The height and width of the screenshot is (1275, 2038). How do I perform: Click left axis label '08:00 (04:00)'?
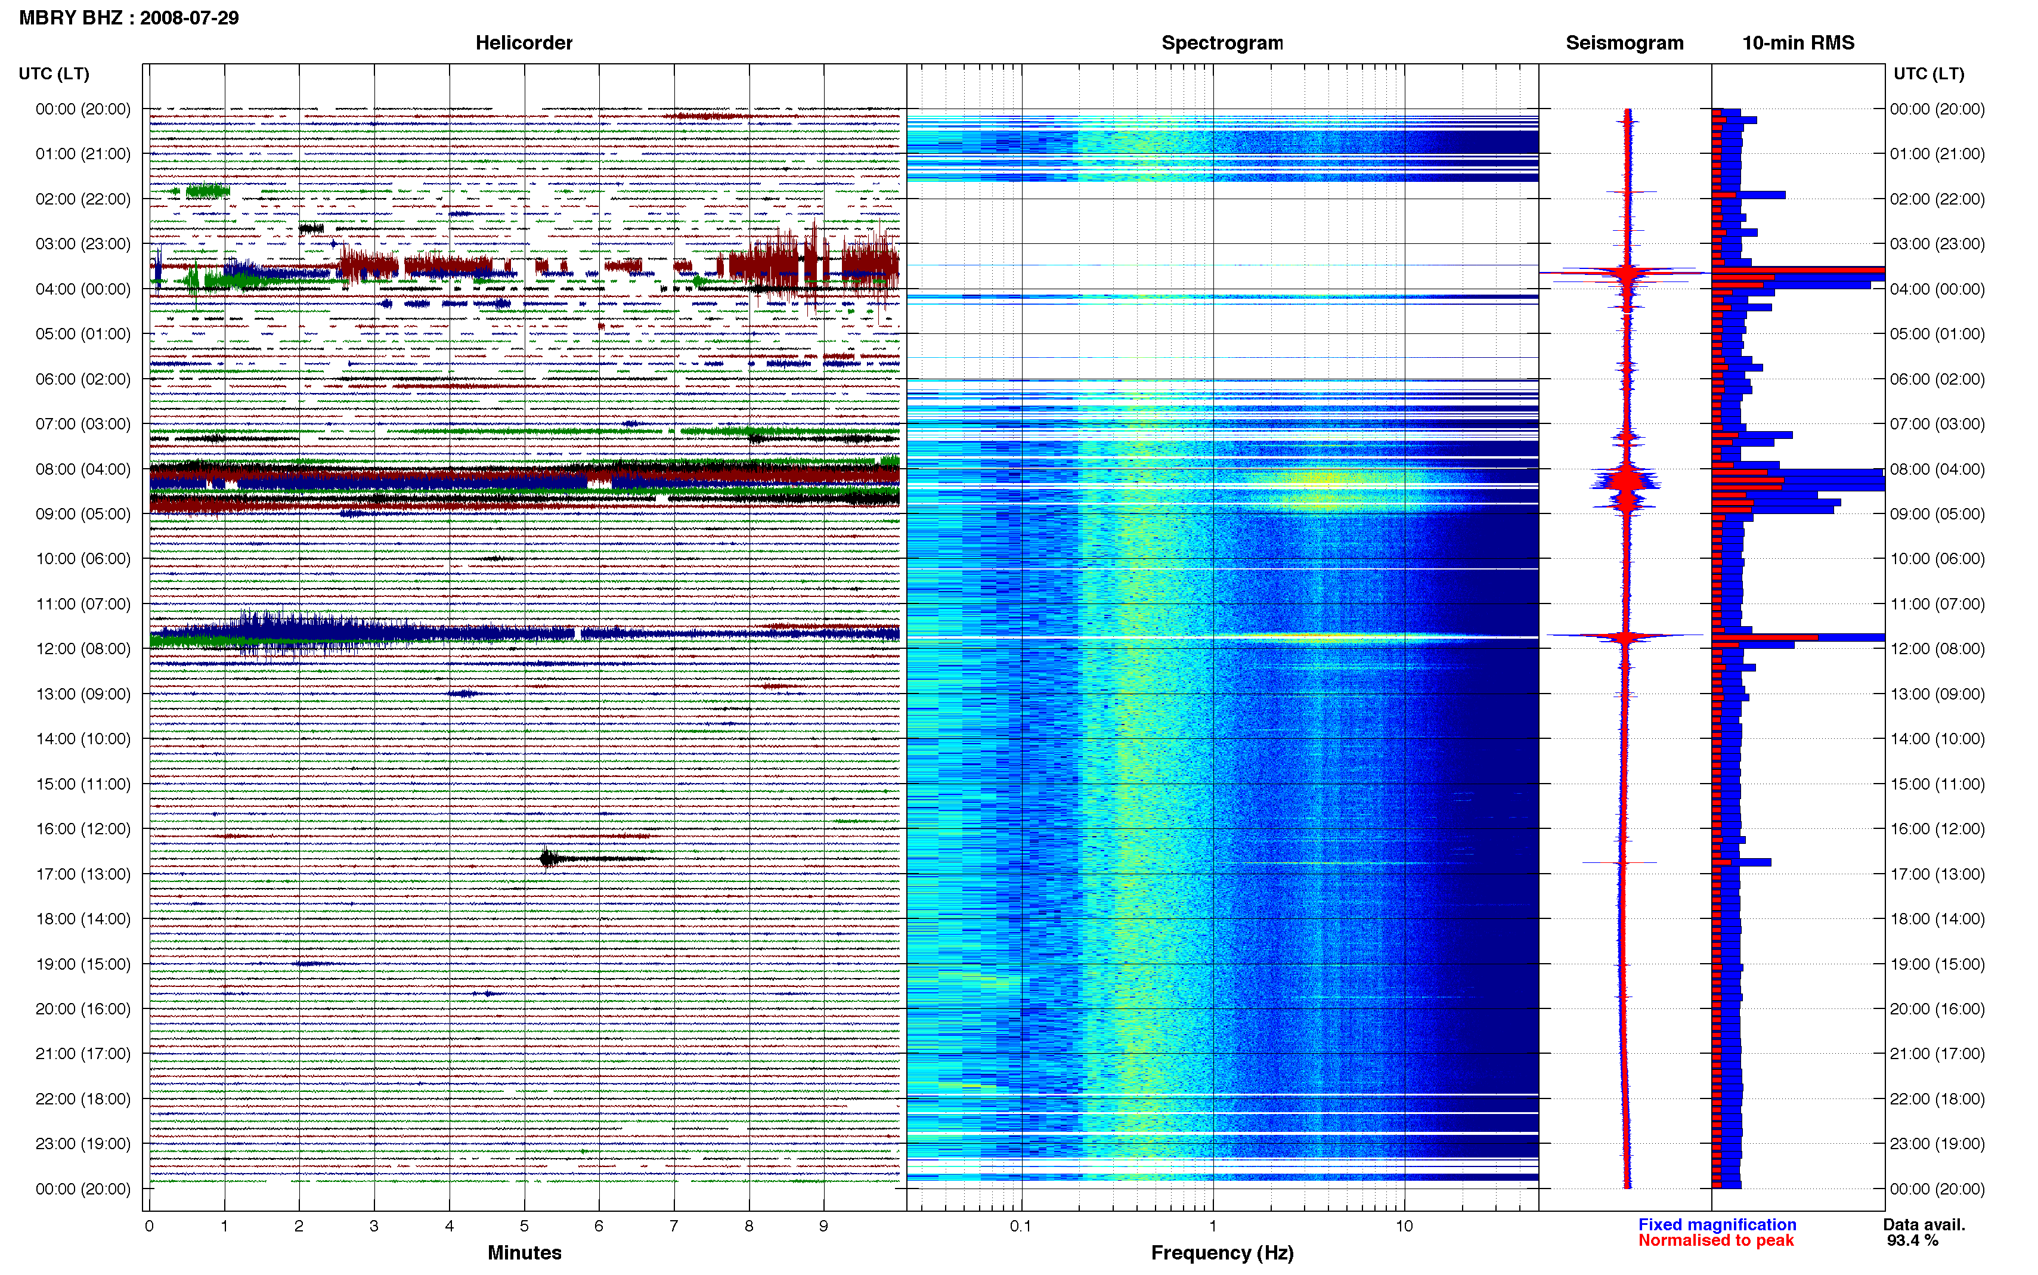83,469
